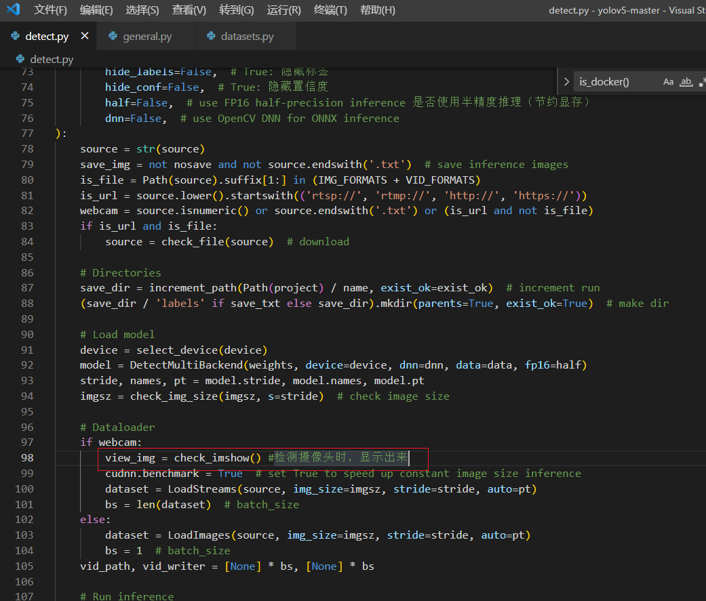This screenshot has height=601, width=706.
Task: Toggle Match Case in find widget
Action: coord(668,82)
